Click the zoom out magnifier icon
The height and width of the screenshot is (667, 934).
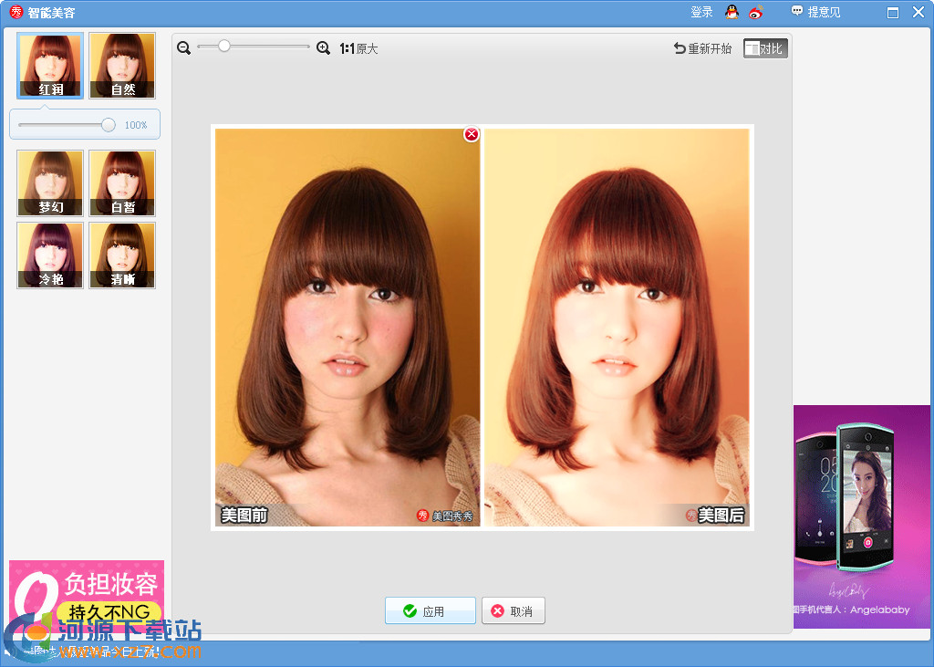click(x=184, y=48)
